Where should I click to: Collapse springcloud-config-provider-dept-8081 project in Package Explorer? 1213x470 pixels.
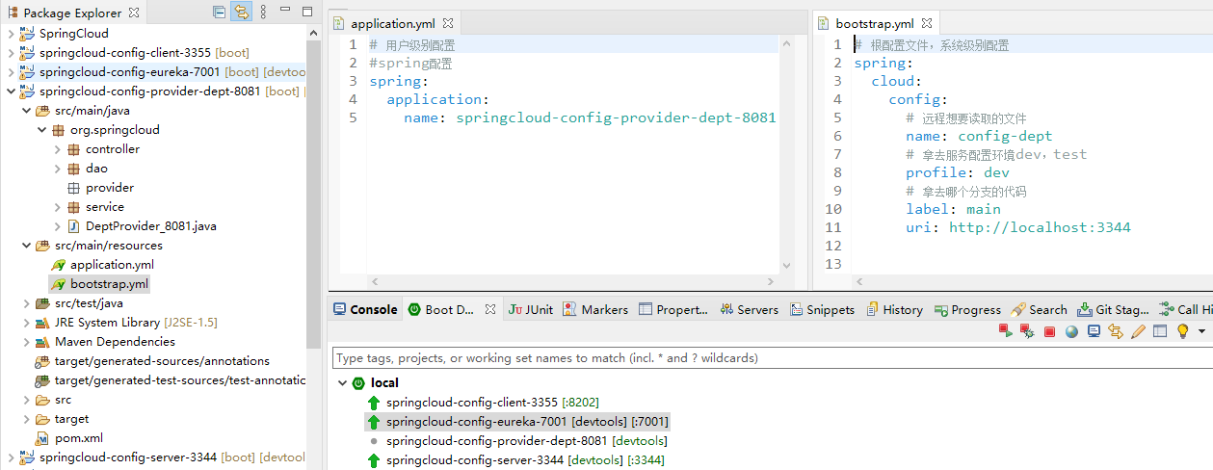11,91
